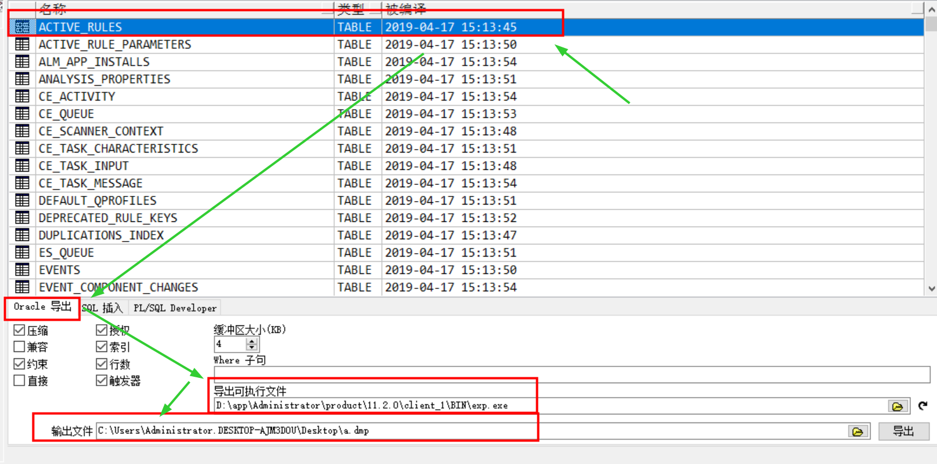Enable the 兼容 checkbox
Image resolution: width=937 pixels, height=464 pixels.
19,347
